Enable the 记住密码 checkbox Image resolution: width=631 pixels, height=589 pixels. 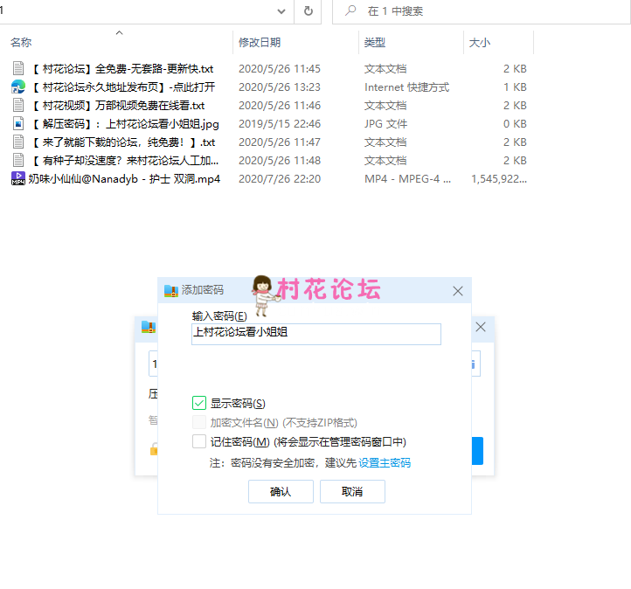point(199,441)
